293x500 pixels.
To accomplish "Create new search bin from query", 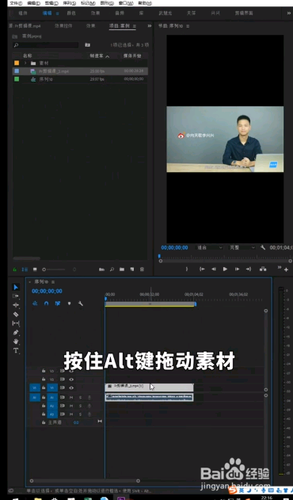I will coord(88,45).
